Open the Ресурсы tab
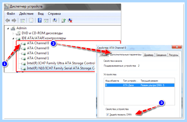The width and height of the screenshot is (187, 122). (x=174, y=55)
